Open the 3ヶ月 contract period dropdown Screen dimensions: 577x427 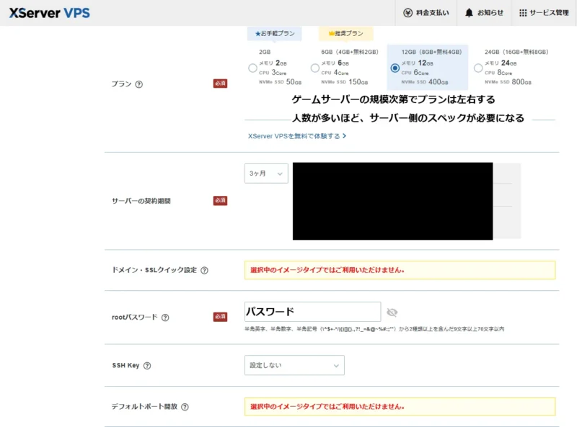pos(266,174)
